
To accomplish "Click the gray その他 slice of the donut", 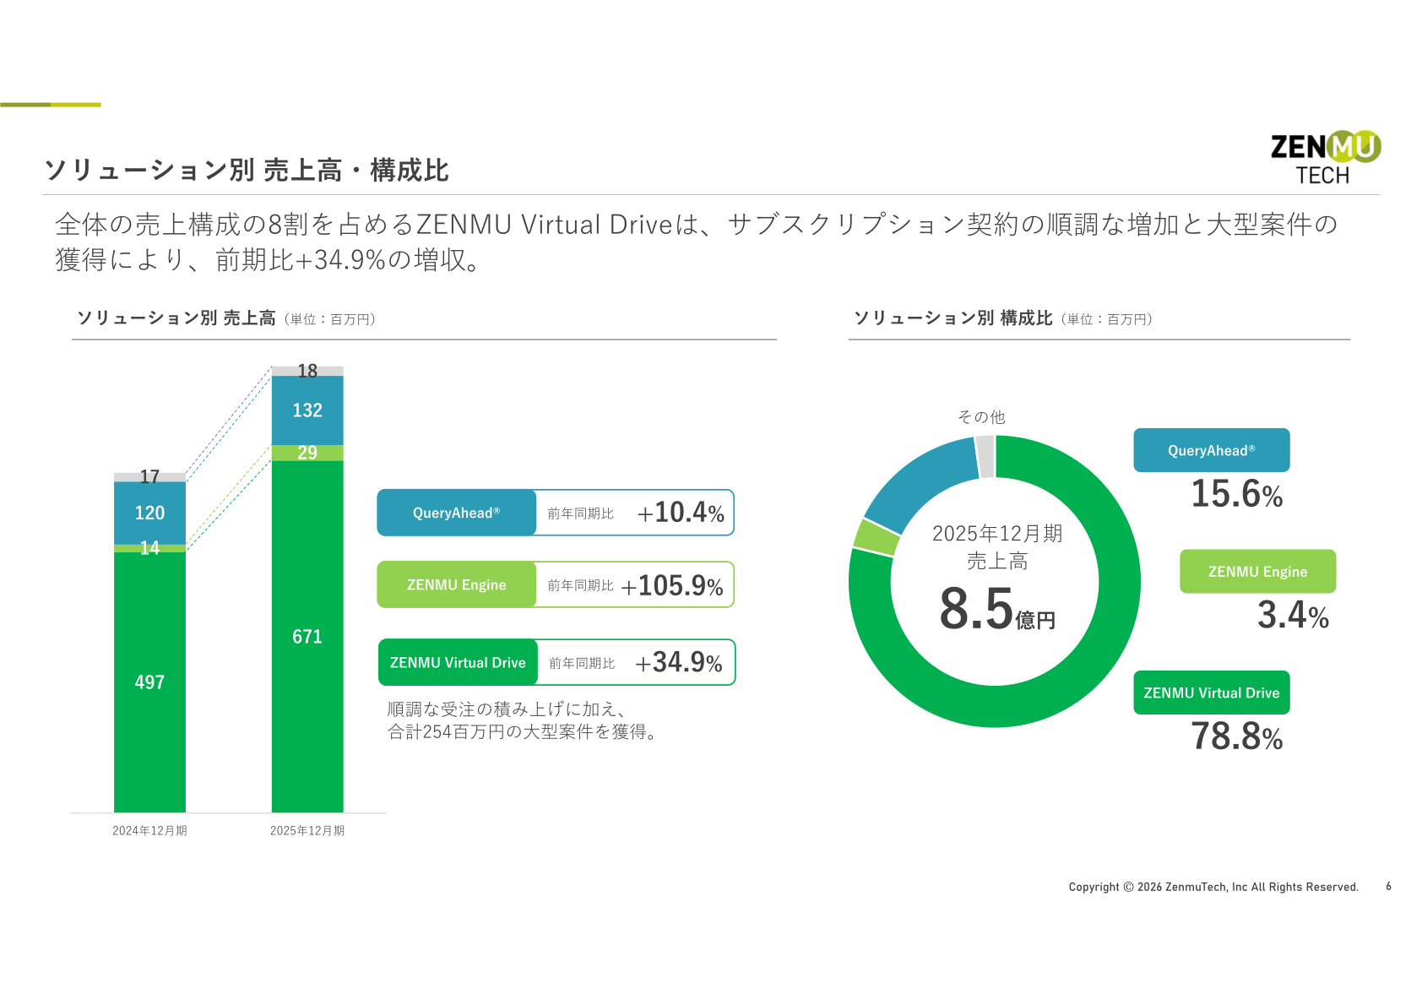I will pos(985,457).
